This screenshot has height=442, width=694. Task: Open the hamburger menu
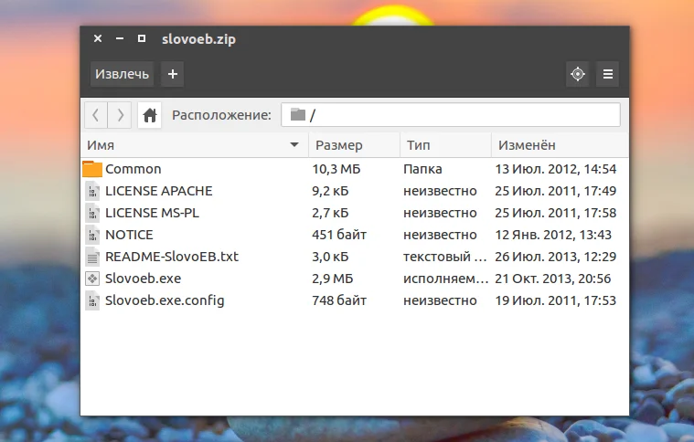pos(608,74)
